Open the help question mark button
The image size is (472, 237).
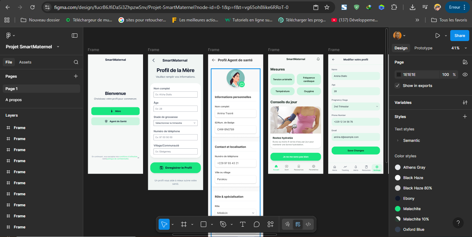coord(458,223)
